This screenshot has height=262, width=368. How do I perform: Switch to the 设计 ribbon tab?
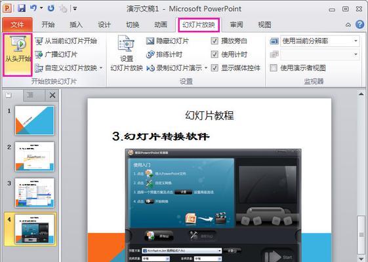(104, 25)
